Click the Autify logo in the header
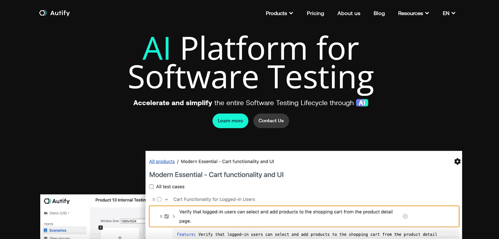Viewport: 499px width, 239px height. point(55,13)
